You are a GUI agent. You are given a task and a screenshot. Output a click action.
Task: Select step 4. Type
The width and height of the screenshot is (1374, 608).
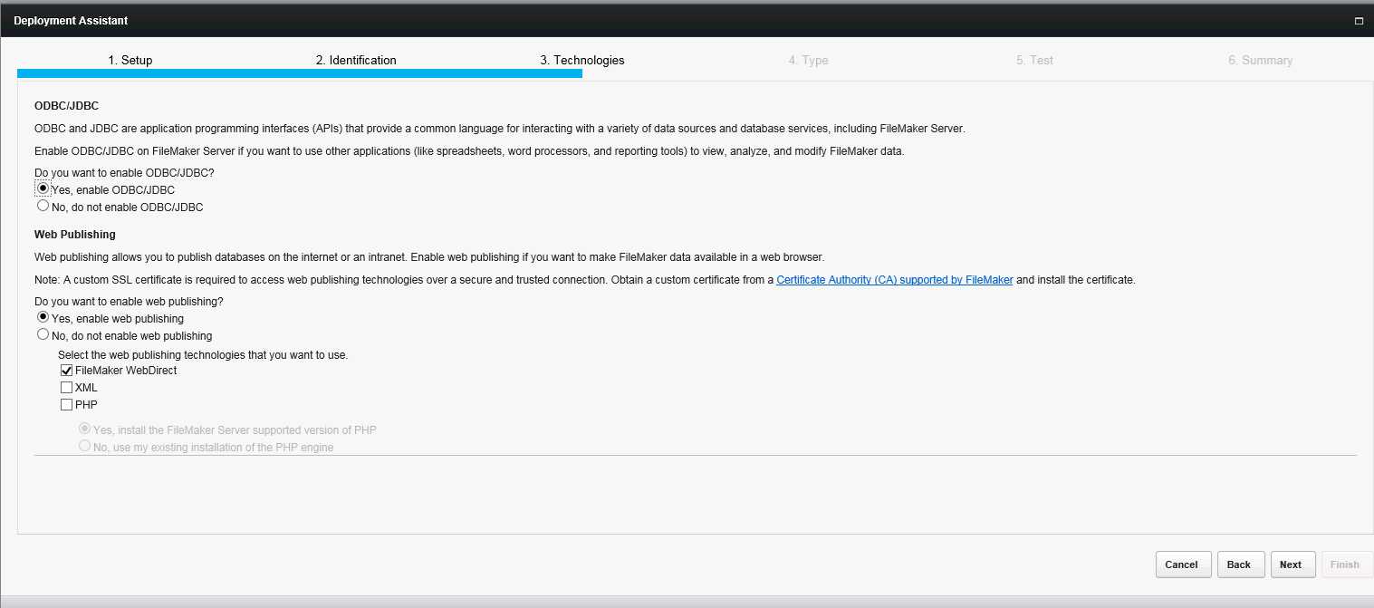(x=808, y=60)
